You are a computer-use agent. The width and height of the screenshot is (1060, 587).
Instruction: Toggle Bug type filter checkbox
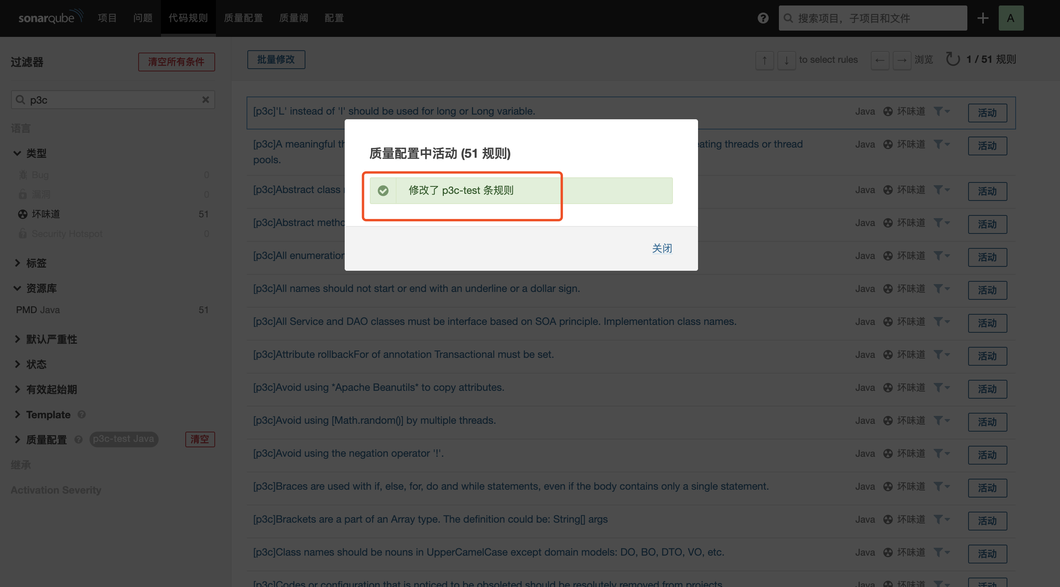point(40,174)
